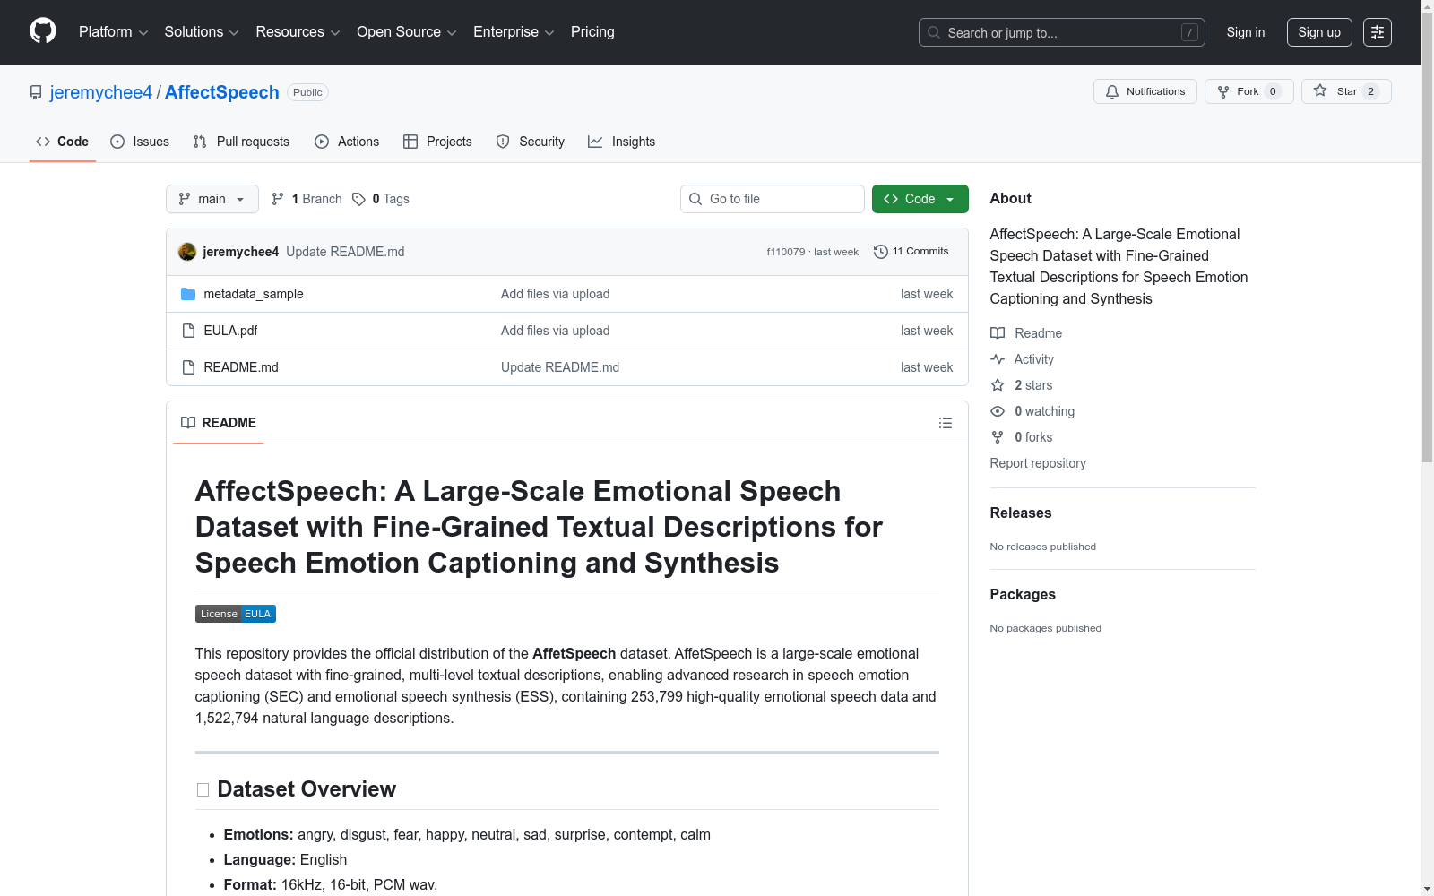Image resolution: width=1434 pixels, height=896 pixels.
Task: Switch to the Security tab
Action: tap(531, 142)
